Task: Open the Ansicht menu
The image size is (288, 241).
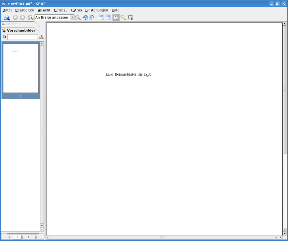Action: point(44,10)
